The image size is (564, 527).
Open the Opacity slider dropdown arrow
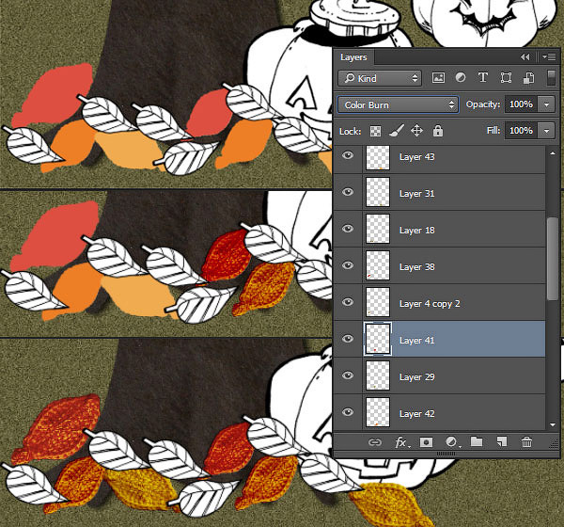pyautogui.click(x=547, y=104)
